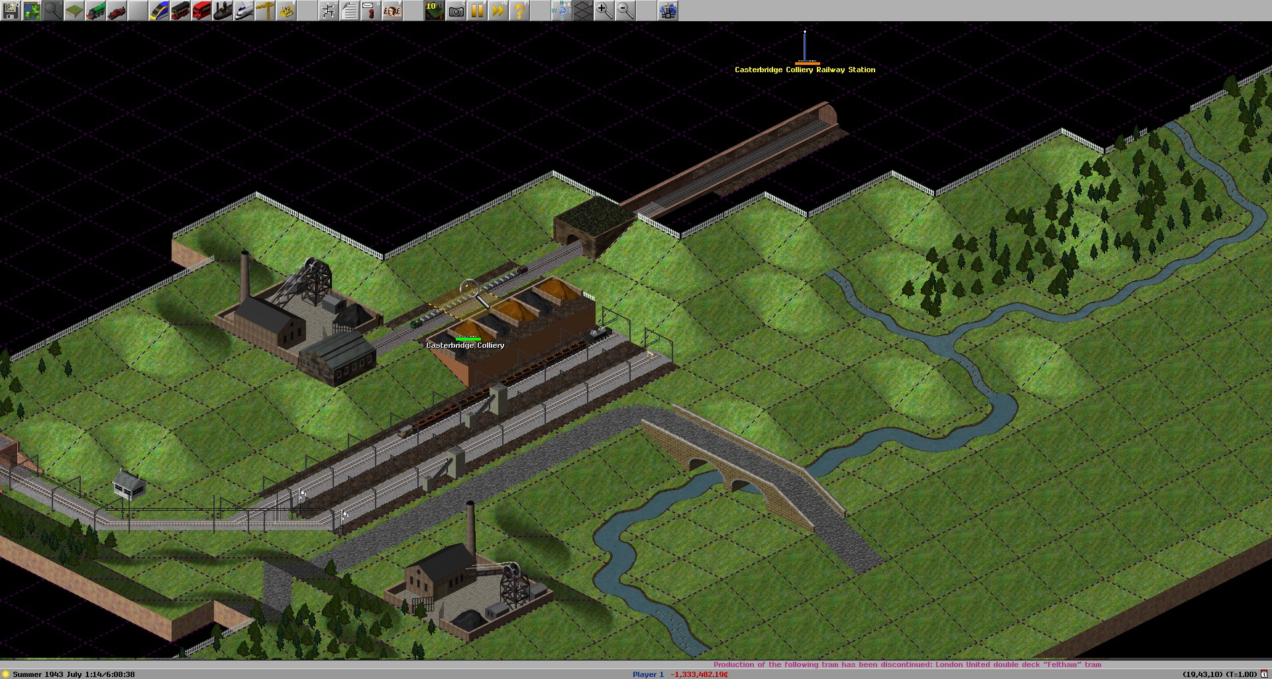Click the Casterbridge Colliery label

click(x=465, y=345)
